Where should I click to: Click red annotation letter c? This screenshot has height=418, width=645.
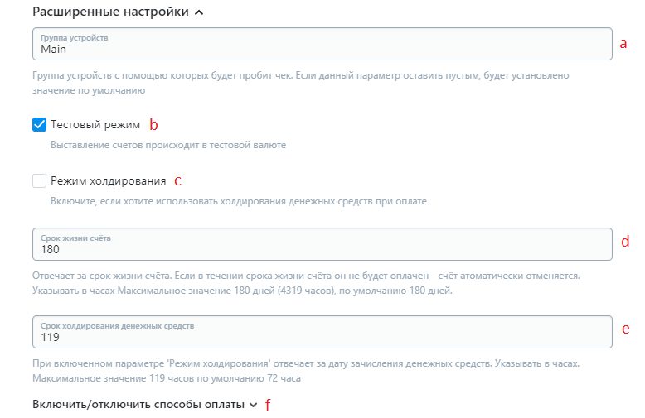point(177,180)
